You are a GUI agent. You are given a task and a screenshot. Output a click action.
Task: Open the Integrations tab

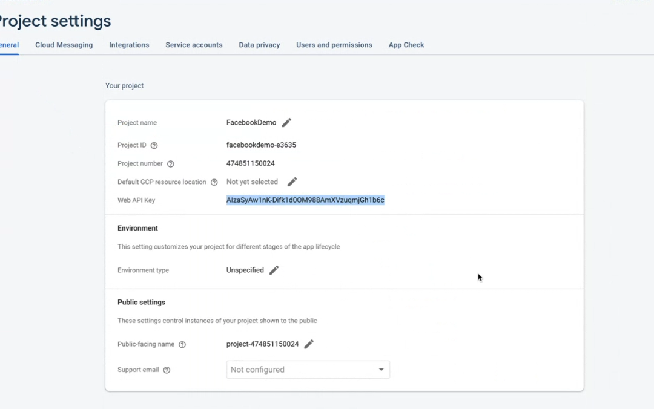tap(129, 45)
